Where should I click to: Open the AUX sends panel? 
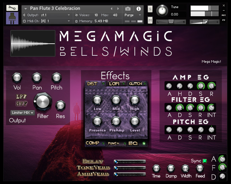(224, 15)
